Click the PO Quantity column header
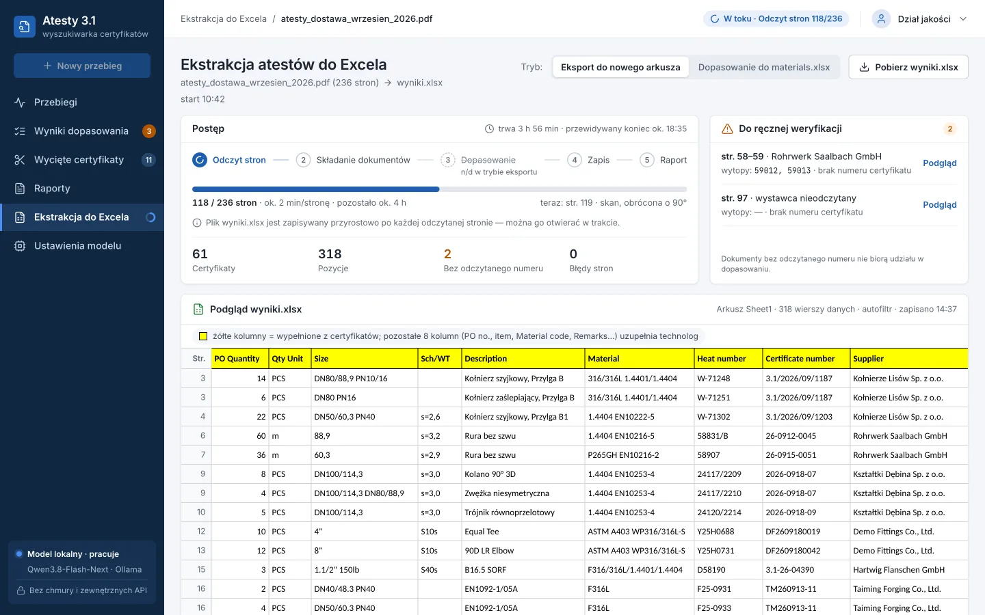 click(x=239, y=359)
